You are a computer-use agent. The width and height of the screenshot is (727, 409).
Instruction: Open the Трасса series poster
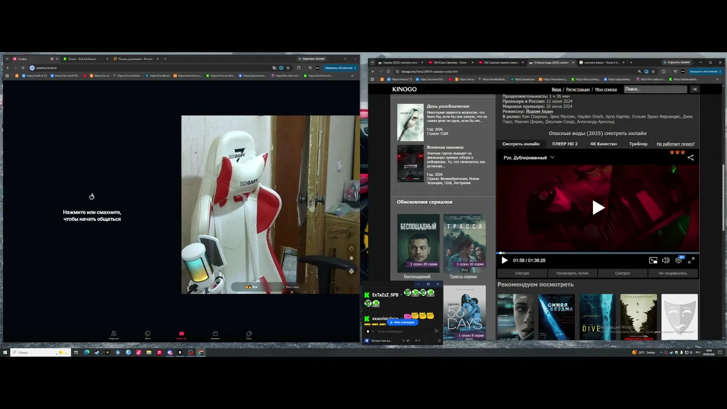464,243
